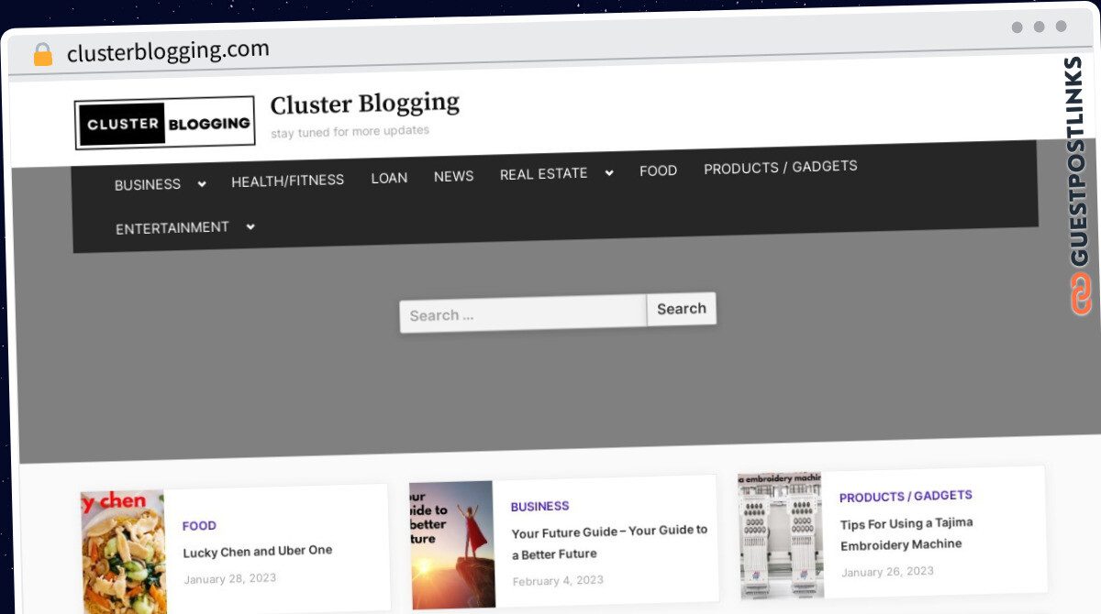The image size is (1101, 614).
Task: Click the stay tuned for more updates tagline
Action: 350,131
